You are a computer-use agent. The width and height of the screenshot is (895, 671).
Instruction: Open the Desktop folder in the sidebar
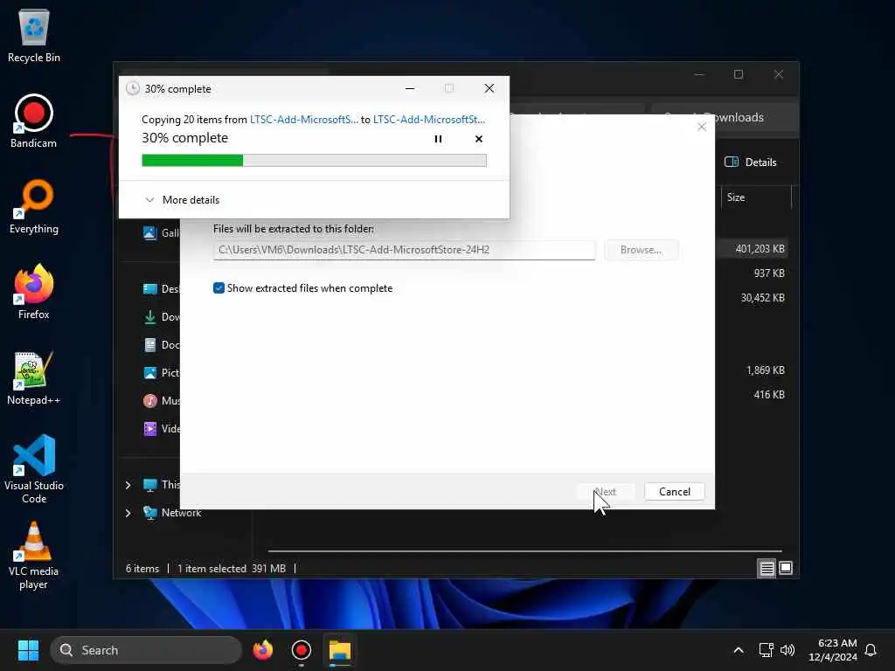[161, 288]
